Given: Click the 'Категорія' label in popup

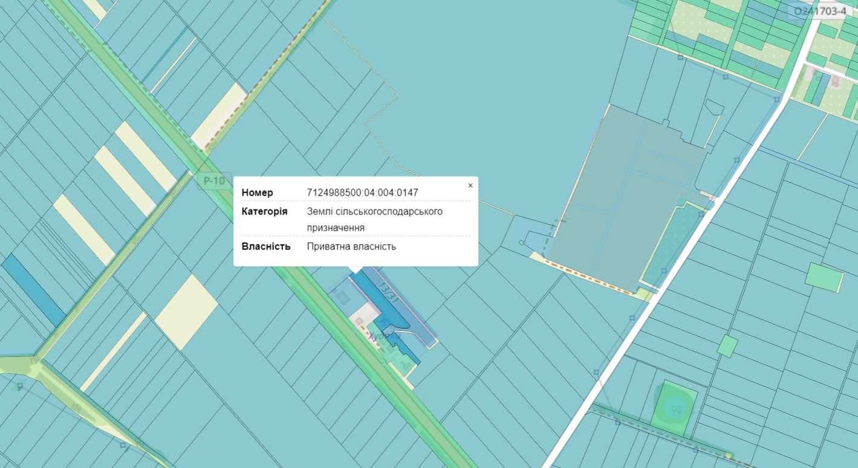Looking at the screenshot, I should tap(264, 211).
